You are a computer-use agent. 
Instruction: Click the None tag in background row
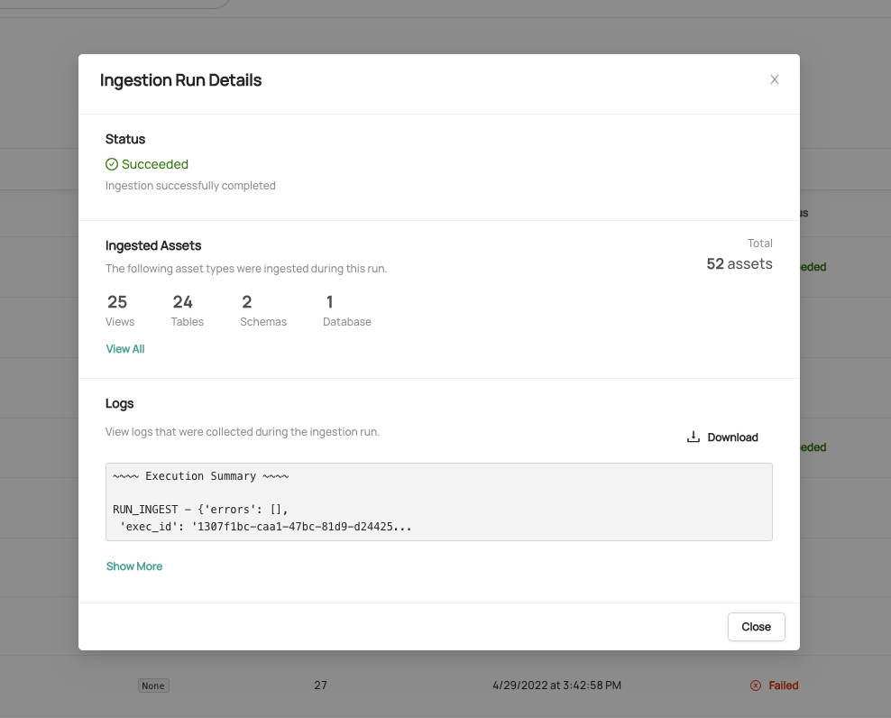(x=153, y=686)
